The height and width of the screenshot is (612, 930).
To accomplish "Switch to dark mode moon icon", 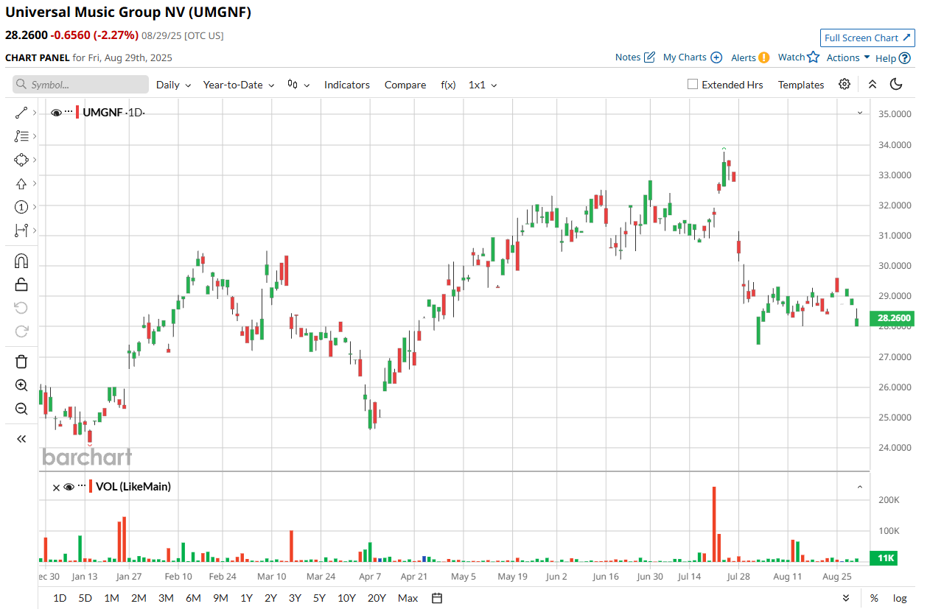I will point(896,84).
